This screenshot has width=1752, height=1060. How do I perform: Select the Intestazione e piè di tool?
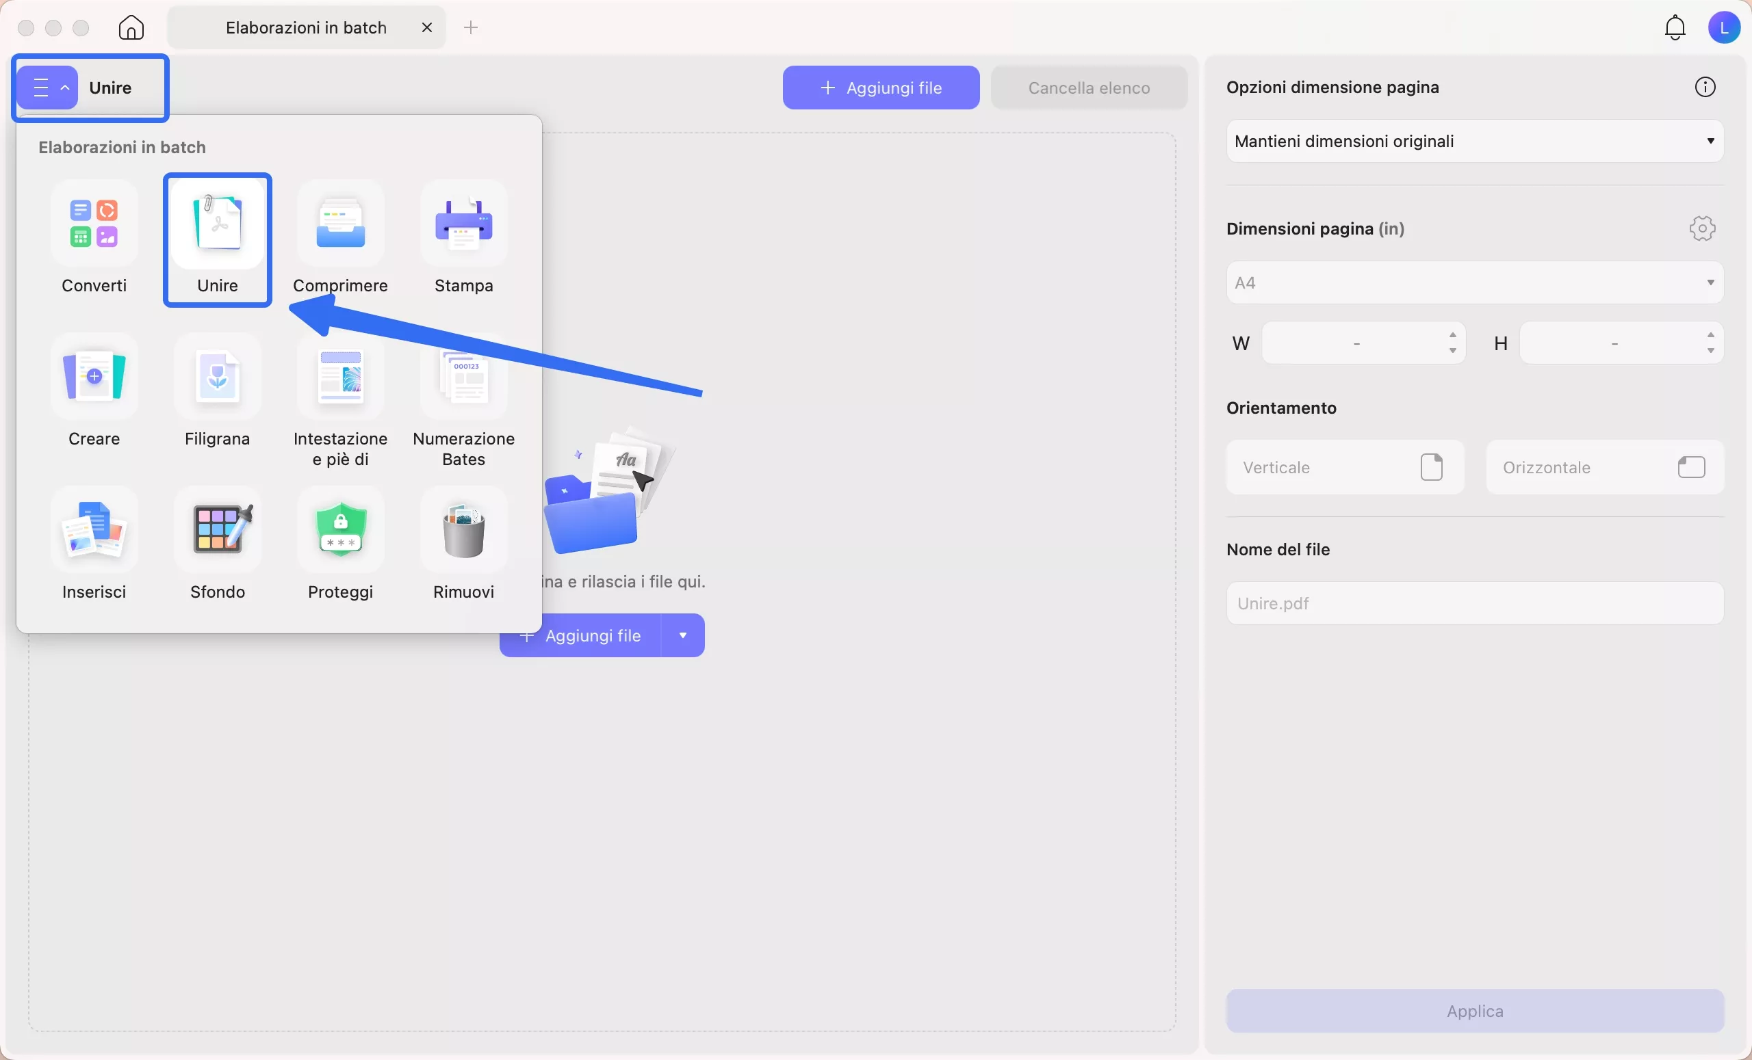[x=341, y=377]
